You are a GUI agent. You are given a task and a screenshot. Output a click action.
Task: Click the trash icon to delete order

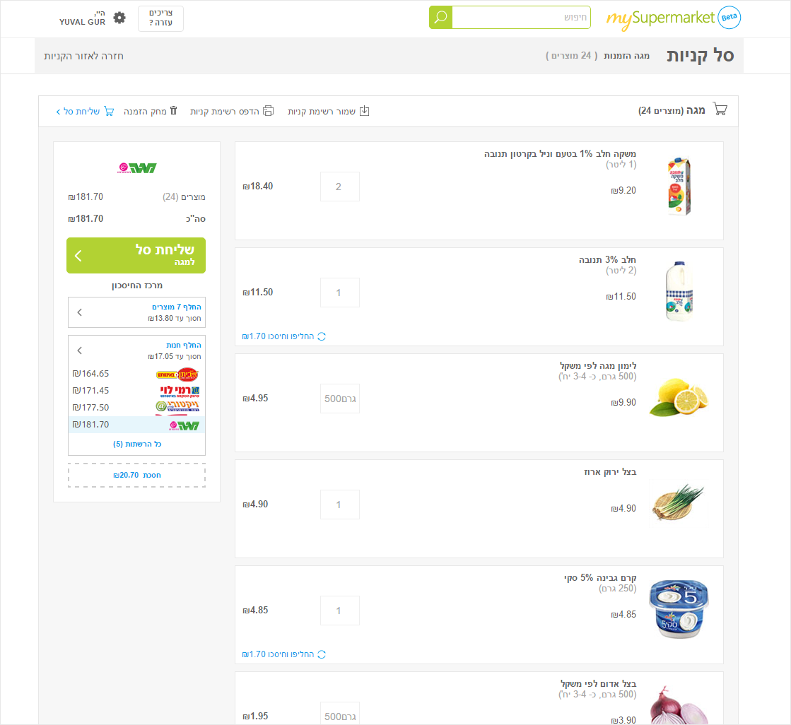pyautogui.click(x=173, y=110)
